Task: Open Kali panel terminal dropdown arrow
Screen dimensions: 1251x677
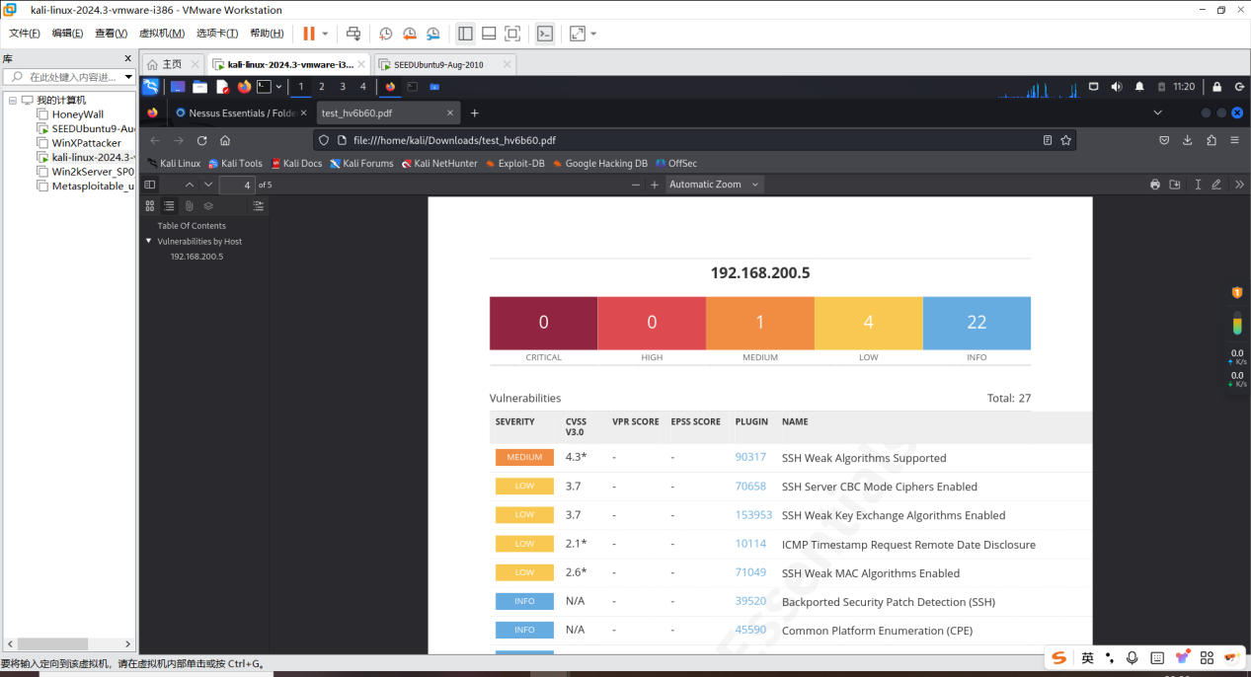Action: (279, 87)
